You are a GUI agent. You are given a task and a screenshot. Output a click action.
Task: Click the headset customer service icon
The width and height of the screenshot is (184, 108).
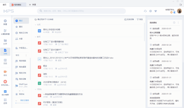(145, 11)
